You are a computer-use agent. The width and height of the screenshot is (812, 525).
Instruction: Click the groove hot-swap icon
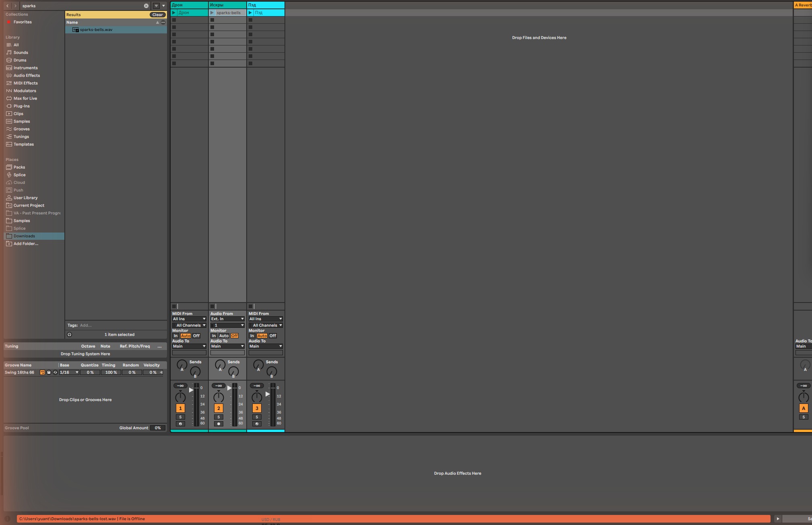coord(55,373)
